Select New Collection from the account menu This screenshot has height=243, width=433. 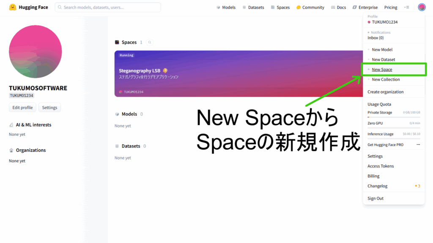(x=385, y=79)
